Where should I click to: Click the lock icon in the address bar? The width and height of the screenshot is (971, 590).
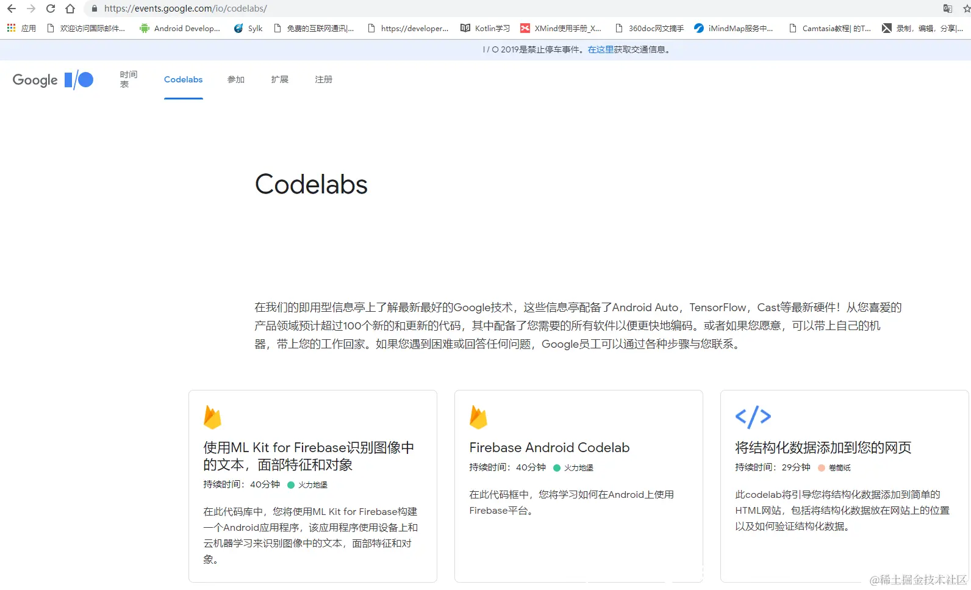94,9
